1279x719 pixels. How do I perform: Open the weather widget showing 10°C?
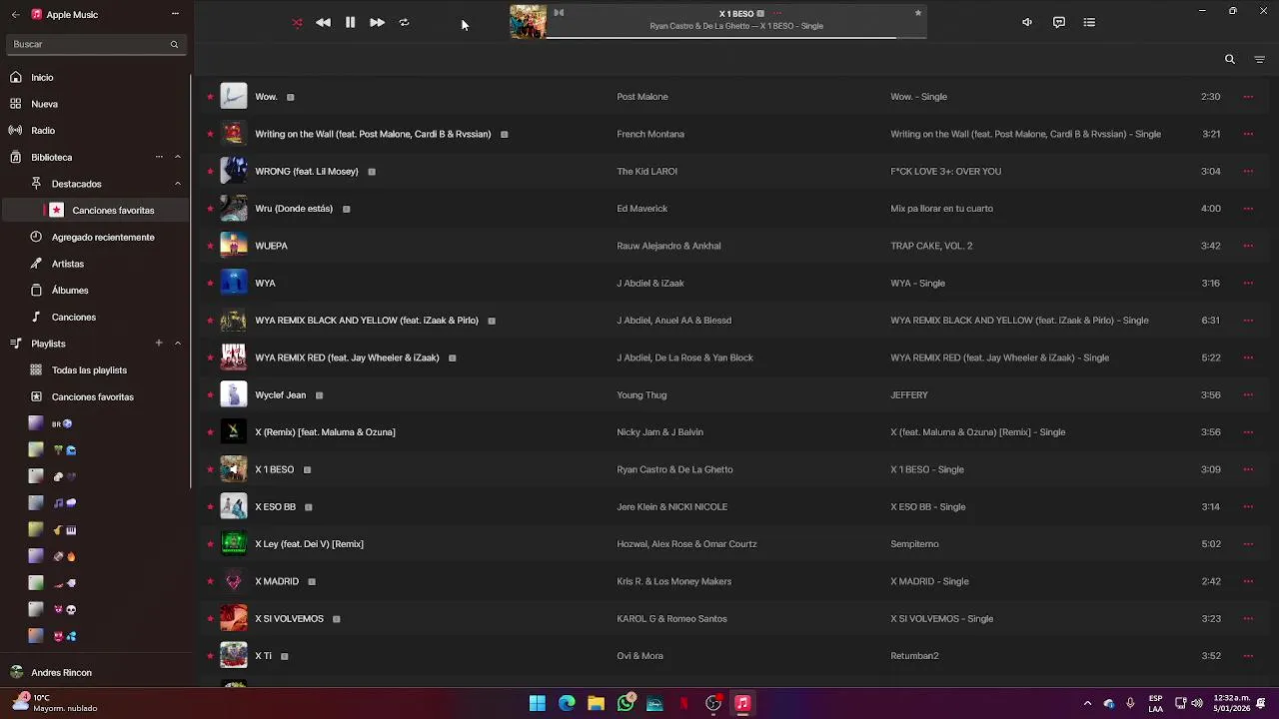click(55, 703)
